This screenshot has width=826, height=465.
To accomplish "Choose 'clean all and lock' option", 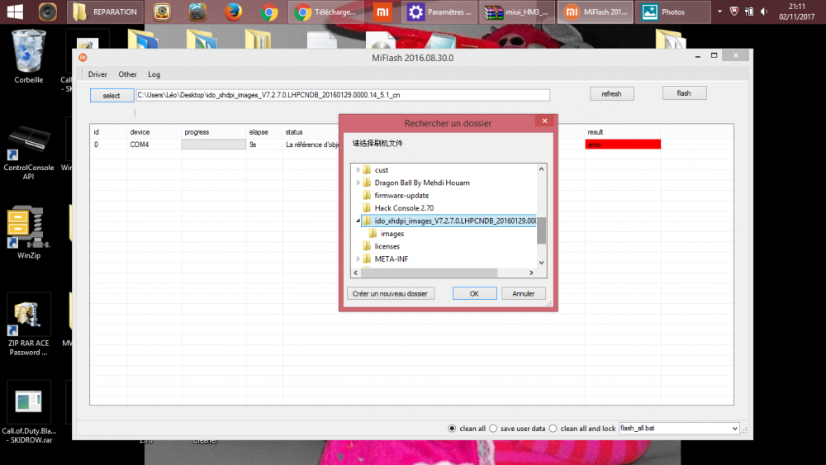I will [x=553, y=429].
